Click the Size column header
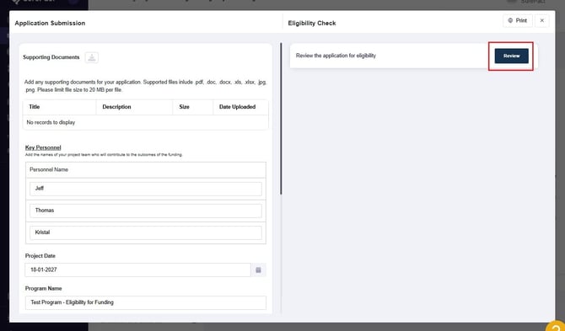The image size is (565, 331). point(193,107)
